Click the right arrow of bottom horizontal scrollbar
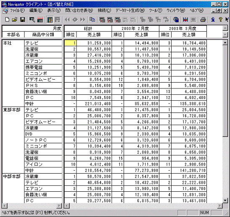Screen dimensions: 230x217 (220, 206)
